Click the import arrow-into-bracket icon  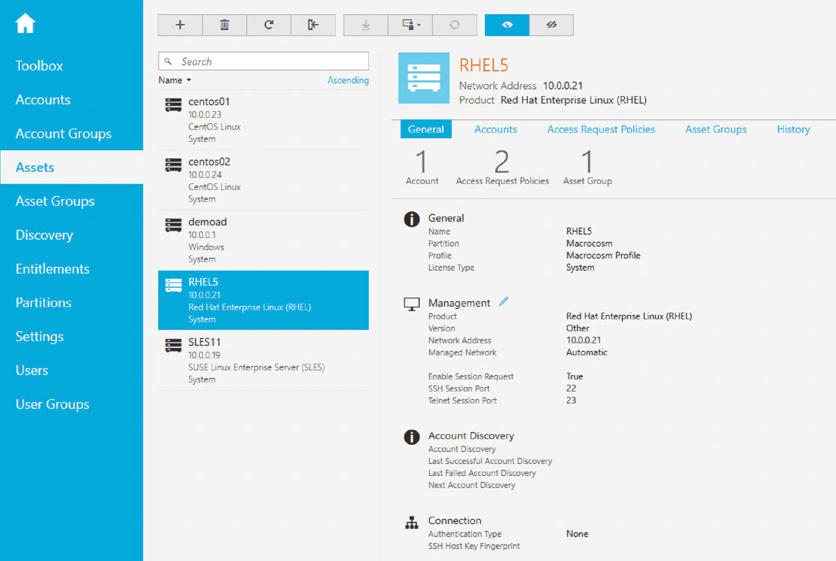click(313, 25)
